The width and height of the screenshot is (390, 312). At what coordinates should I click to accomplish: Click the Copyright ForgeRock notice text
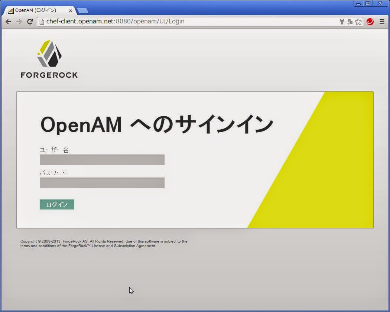pyautogui.click(x=104, y=243)
